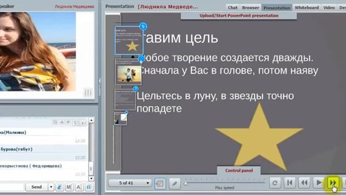Click the blue person icon beside Send
346x195 pixels.
[x=59, y=187]
